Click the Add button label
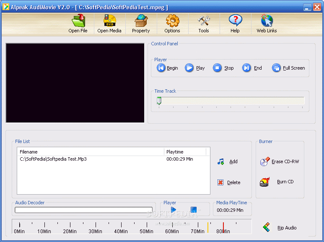 click(x=233, y=161)
